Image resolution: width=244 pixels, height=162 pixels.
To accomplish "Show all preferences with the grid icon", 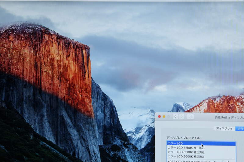I will pyautogui.click(x=190, y=117).
